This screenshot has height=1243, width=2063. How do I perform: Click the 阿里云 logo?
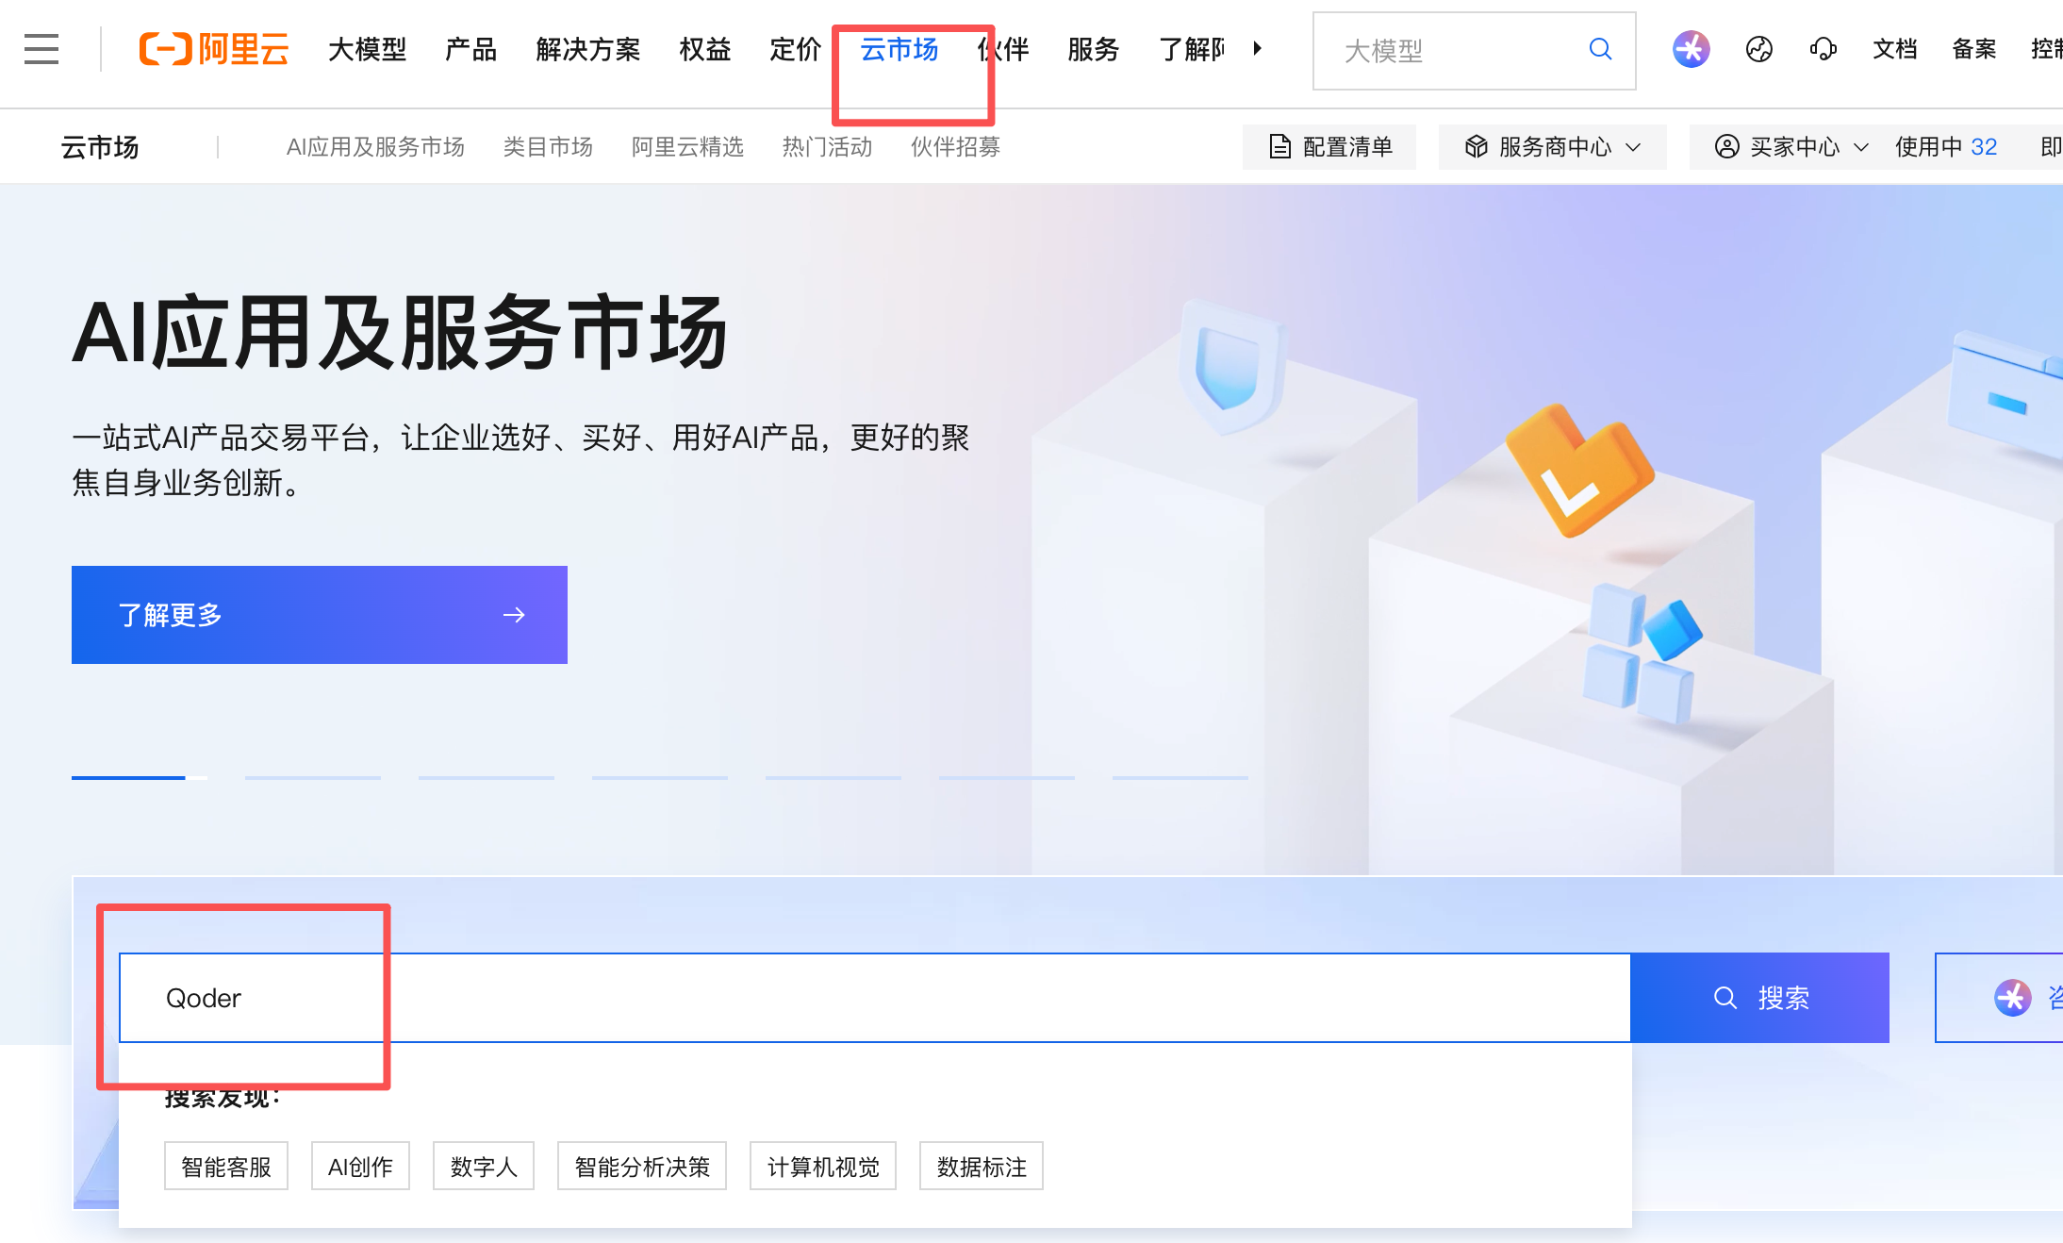click(x=214, y=49)
